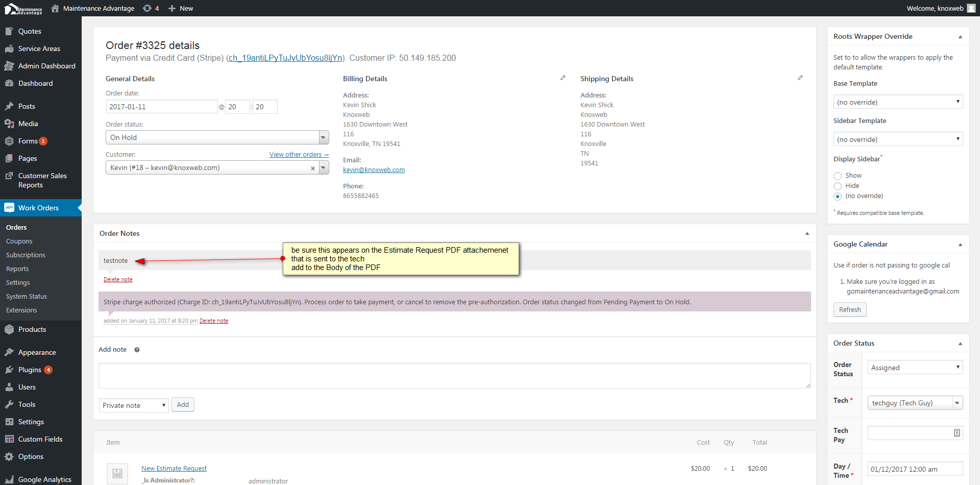980x485 pixels.
Task: Open the Quotes sidebar icon
Action: tap(9, 31)
